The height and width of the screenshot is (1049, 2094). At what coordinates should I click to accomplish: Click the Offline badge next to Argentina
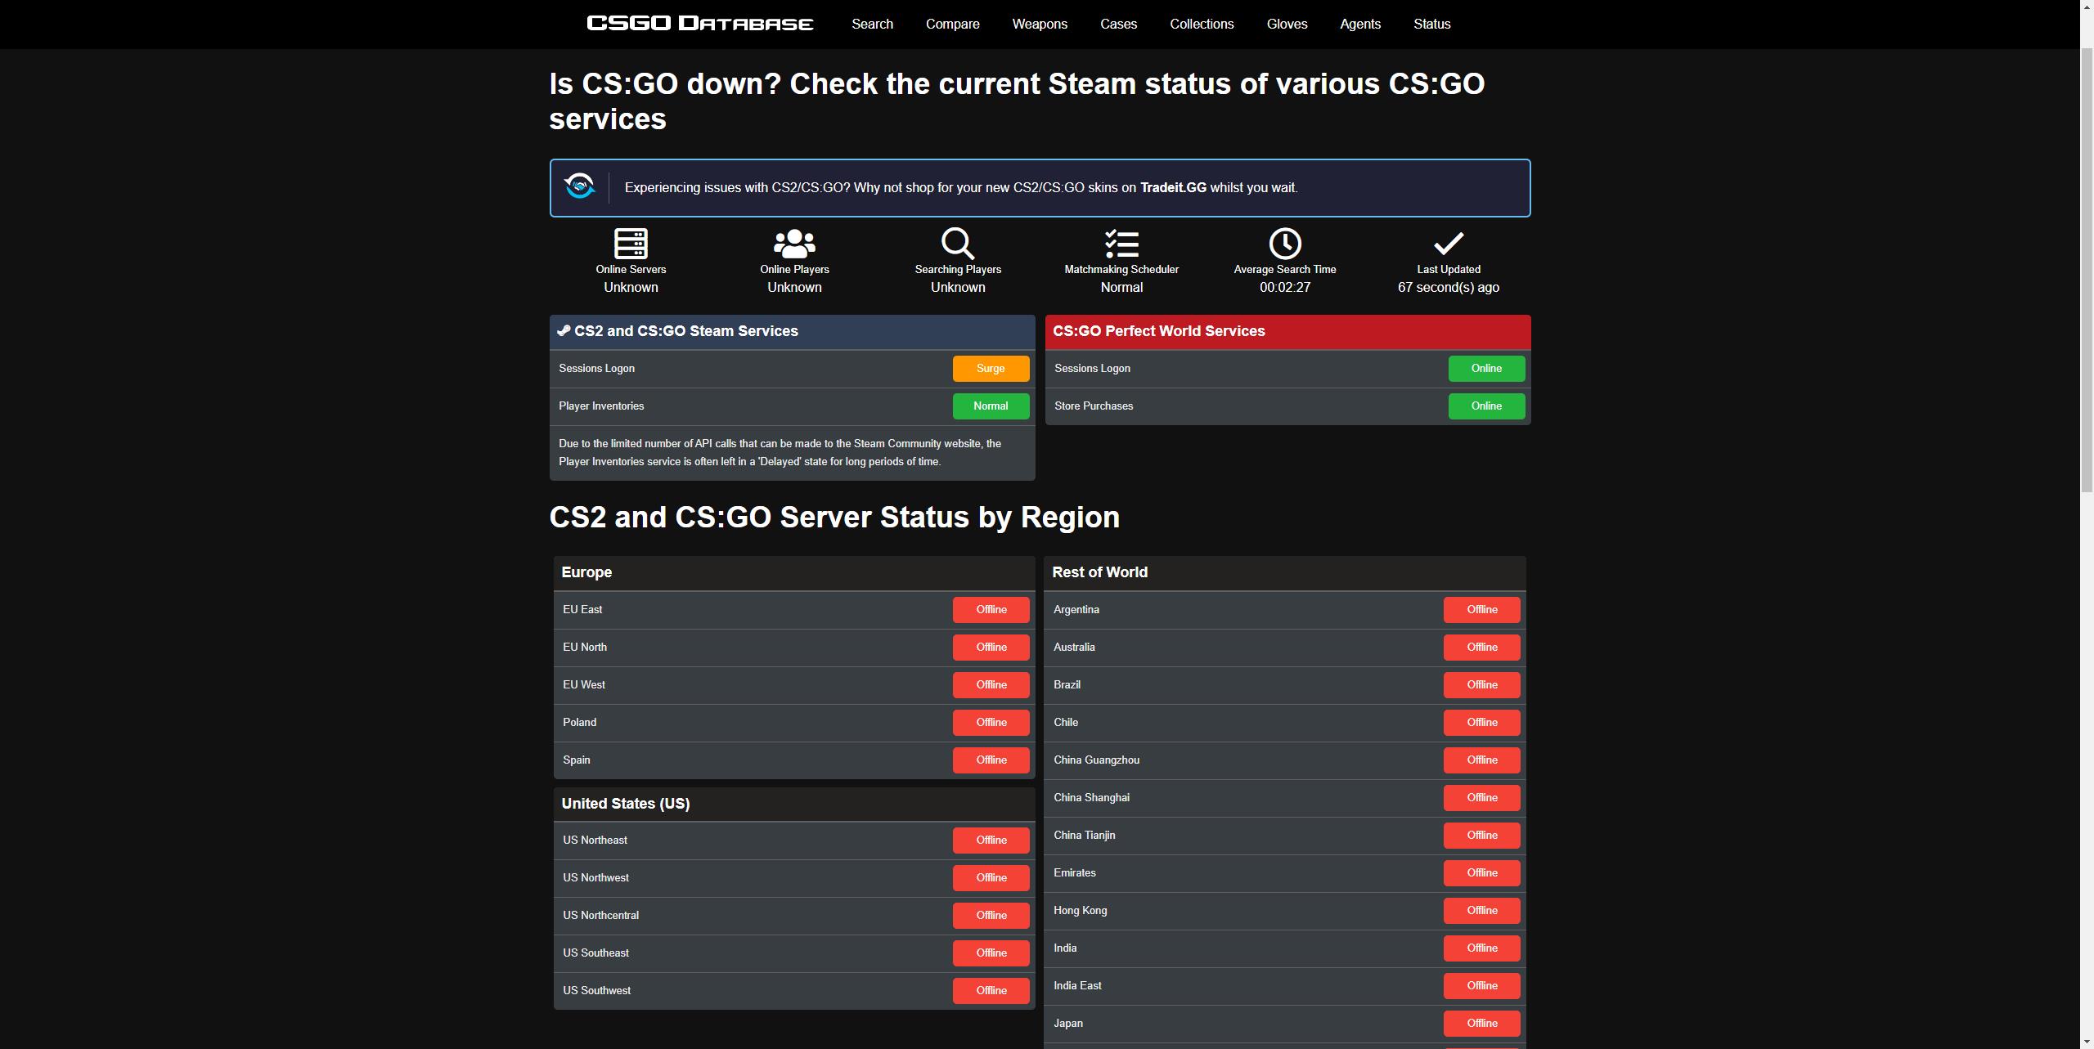tap(1481, 610)
